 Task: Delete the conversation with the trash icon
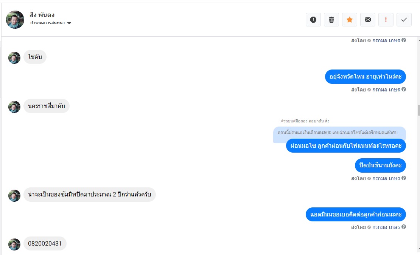coord(331,20)
